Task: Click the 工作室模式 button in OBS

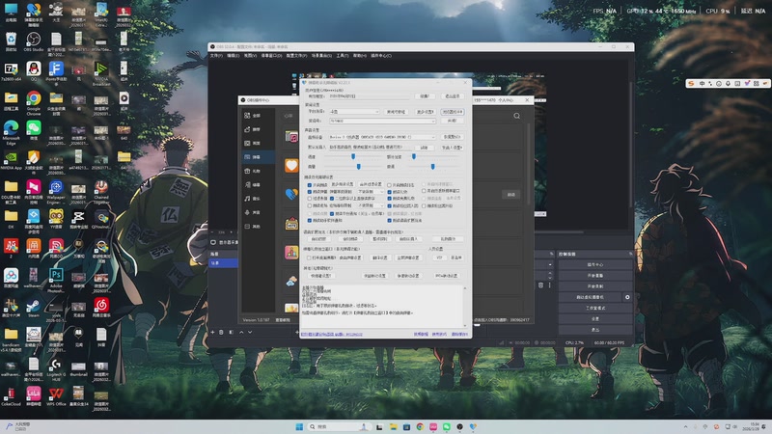Action: pos(595,308)
